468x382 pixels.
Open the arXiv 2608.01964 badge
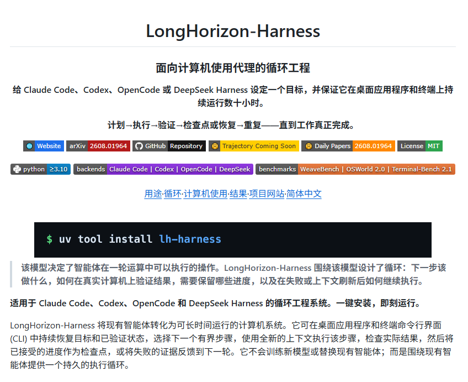[x=98, y=146]
